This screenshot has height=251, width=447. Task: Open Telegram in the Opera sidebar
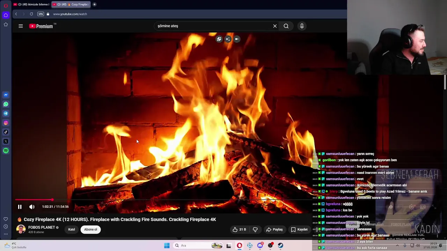pyautogui.click(x=6, y=113)
